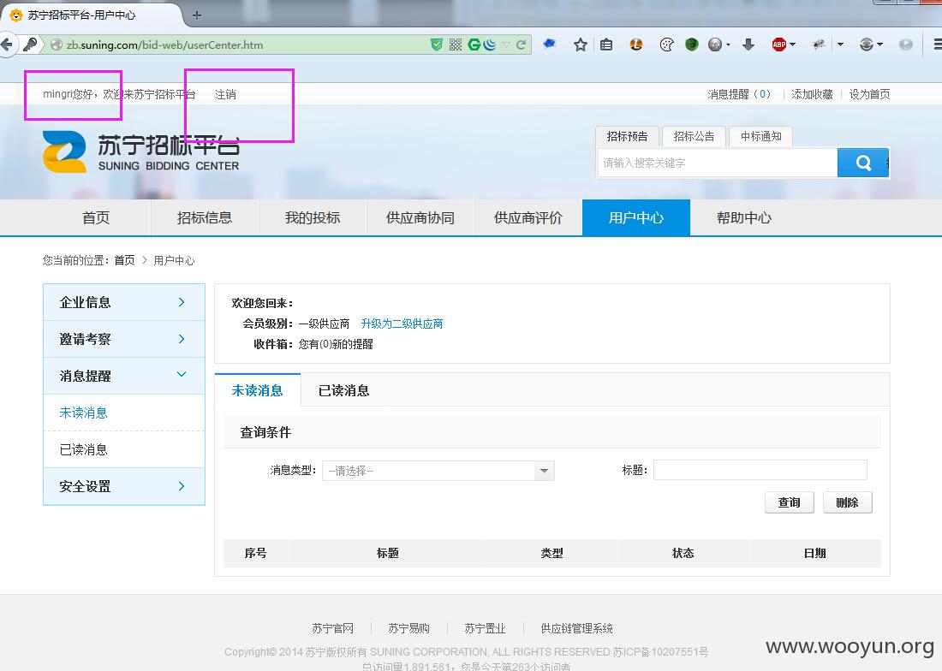Click 注销 to log out

(x=225, y=94)
